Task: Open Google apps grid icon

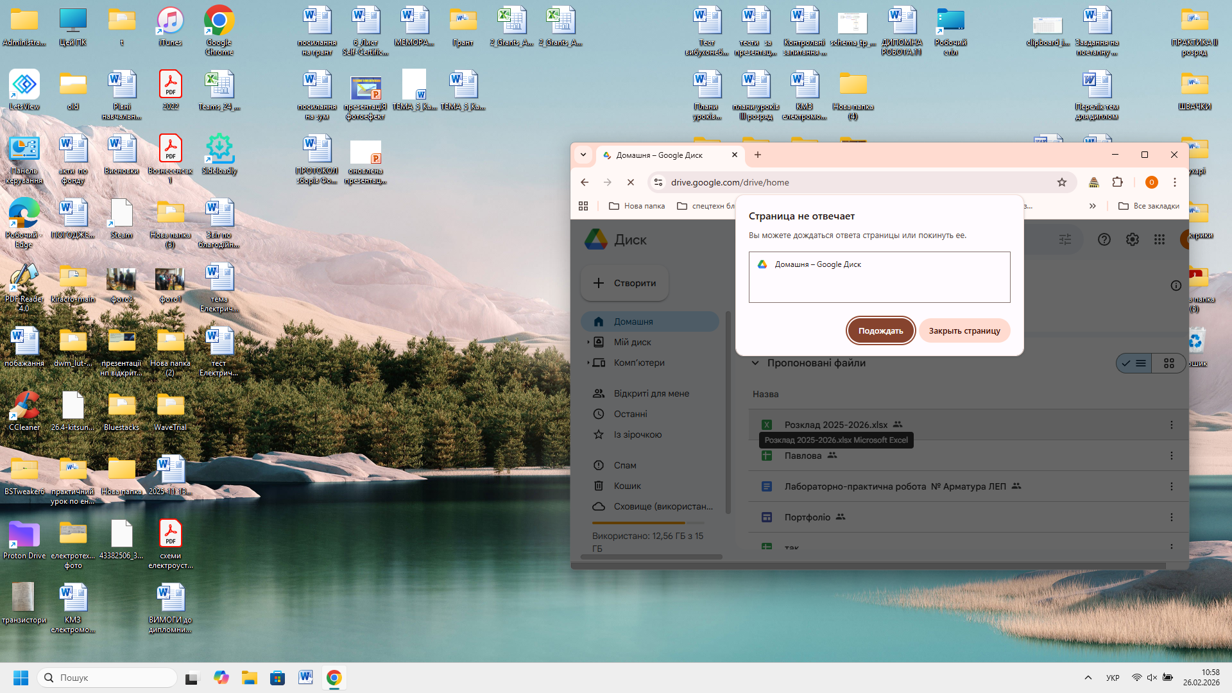Action: 1159,239
